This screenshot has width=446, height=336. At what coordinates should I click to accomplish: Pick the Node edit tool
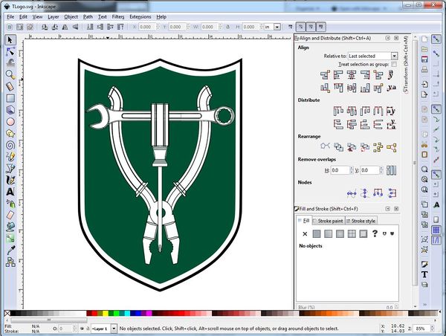coord(10,51)
